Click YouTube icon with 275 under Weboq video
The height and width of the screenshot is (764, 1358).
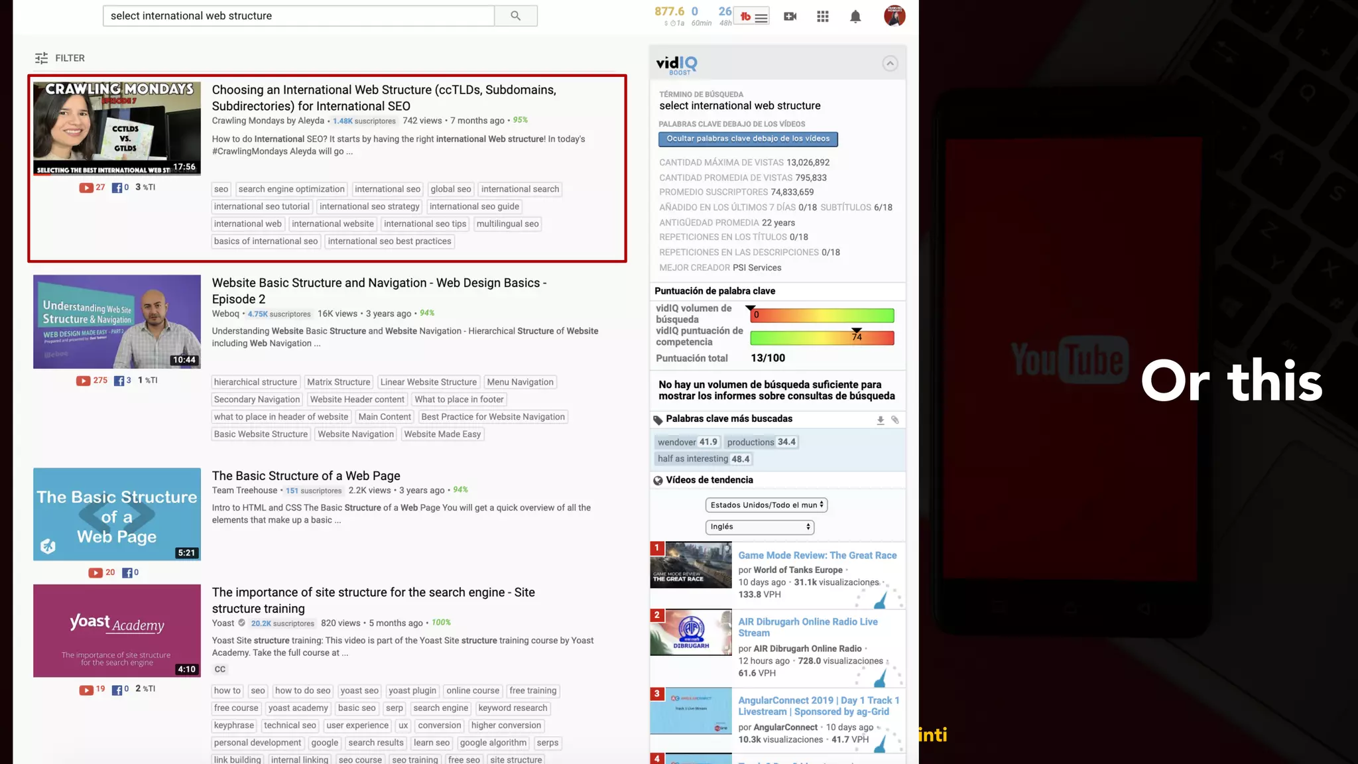pos(84,381)
